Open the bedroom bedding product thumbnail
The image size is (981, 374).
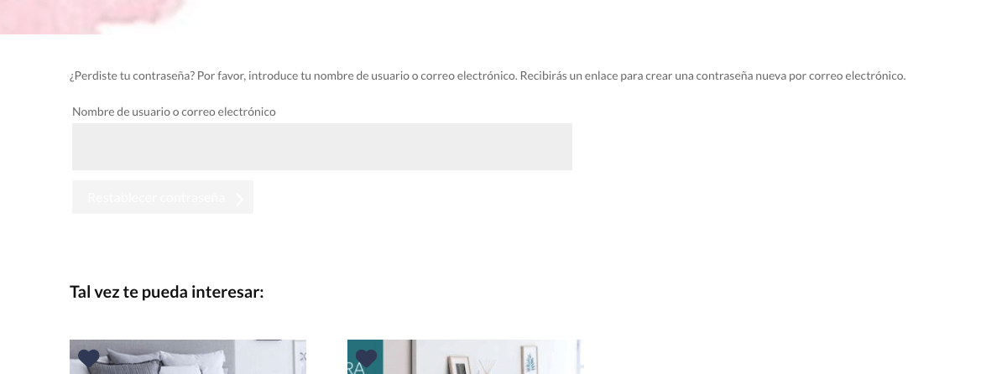click(x=188, y=357)
